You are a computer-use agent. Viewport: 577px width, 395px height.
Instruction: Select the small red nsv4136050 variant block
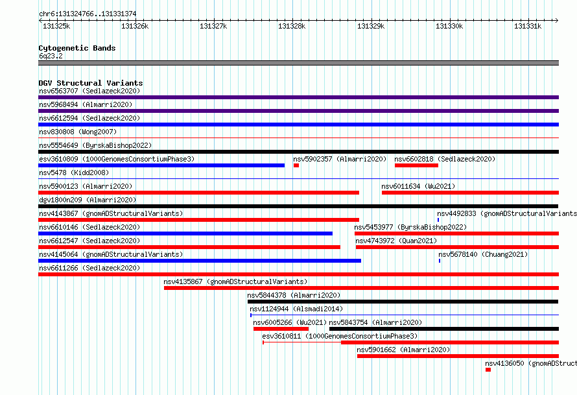tap(488, 370)
